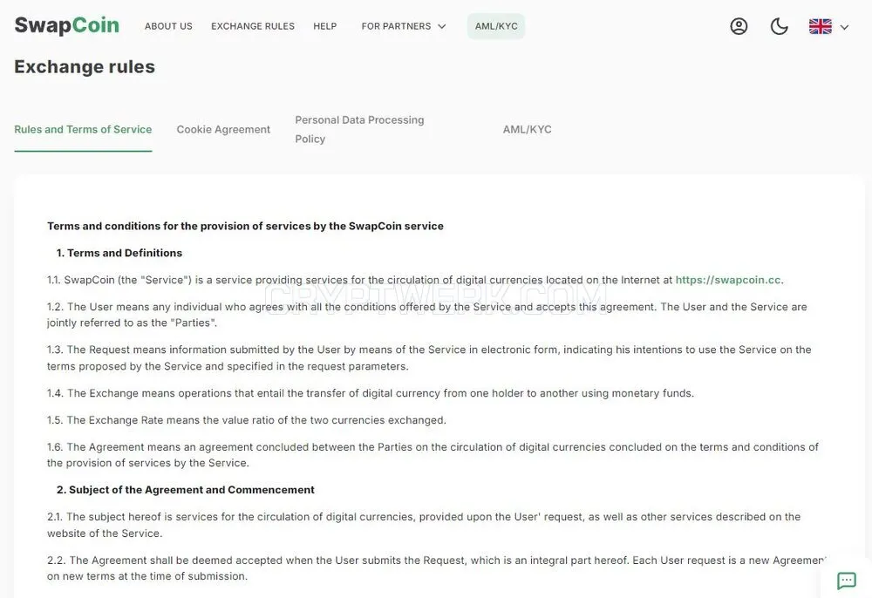The width and height of the screenshot is (872, 598).
Task: Click clause 1.6 defining the Agreement
Action: pos(433,455)
